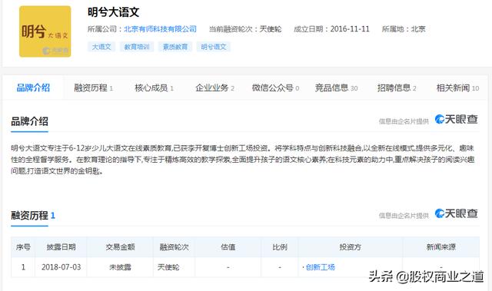This screenshot has width=492, height=291.
Task: Click the 投资方 column header
Action: 351,246
